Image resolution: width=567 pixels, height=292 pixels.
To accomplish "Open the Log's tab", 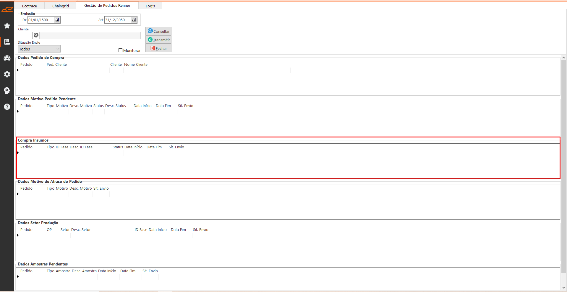I will pyautogui.click(x=150, y=6).
